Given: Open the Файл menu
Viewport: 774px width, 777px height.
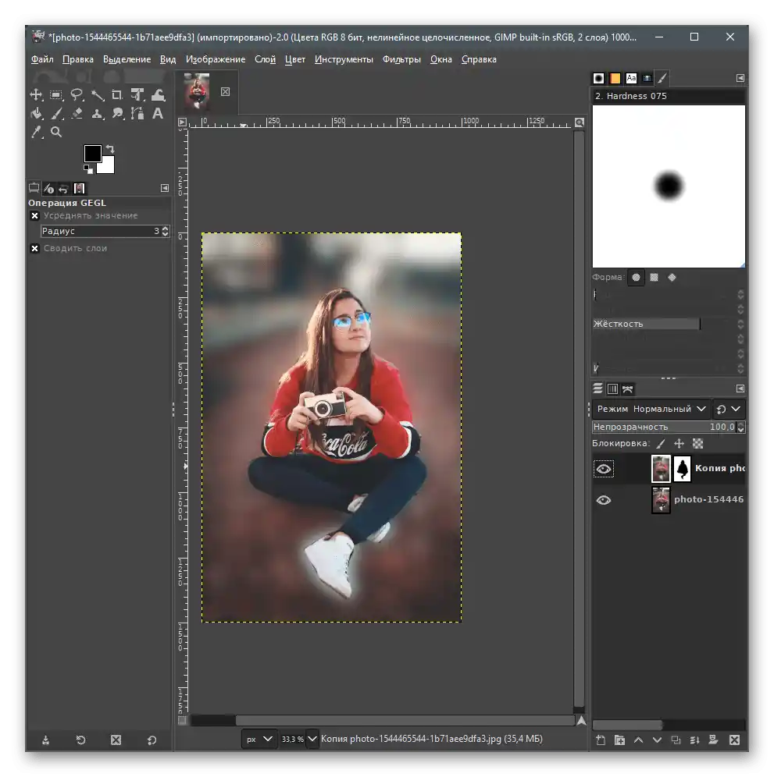Looking at the screenshot, I should point(42,59).
